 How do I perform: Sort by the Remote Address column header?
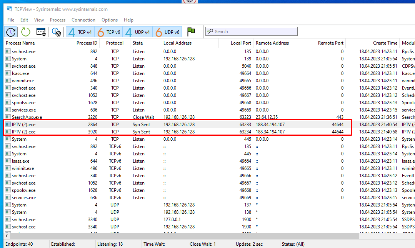(x=272, y=43)
